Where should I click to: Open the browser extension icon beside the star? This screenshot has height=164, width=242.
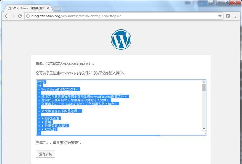(x=228, y=16)
